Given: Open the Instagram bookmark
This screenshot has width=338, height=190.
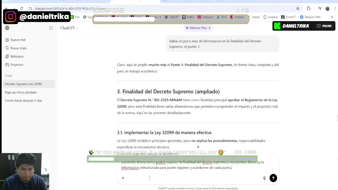Looking at the screenshot, I should pyautogui.click(x=205, y=17).
